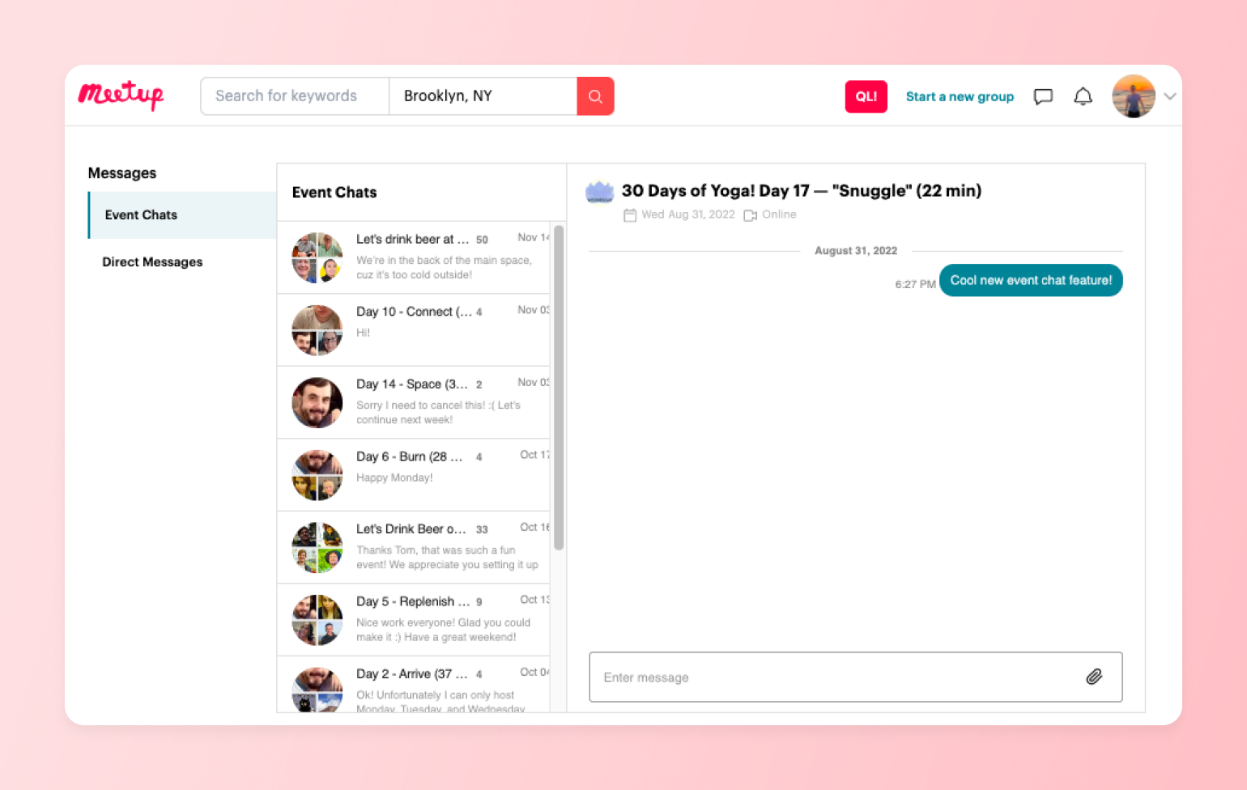The width and height of the screenshot is (1247, 790).
Task: Open the Let's drink beer at chat
Action: pos(414,257)
